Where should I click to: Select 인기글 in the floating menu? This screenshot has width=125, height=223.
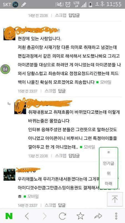point(109,163)
